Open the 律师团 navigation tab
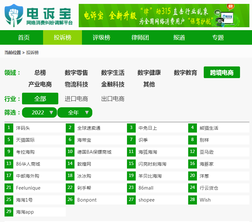The height and width of the screenshot is (222, 252). (x=140, y=38)
